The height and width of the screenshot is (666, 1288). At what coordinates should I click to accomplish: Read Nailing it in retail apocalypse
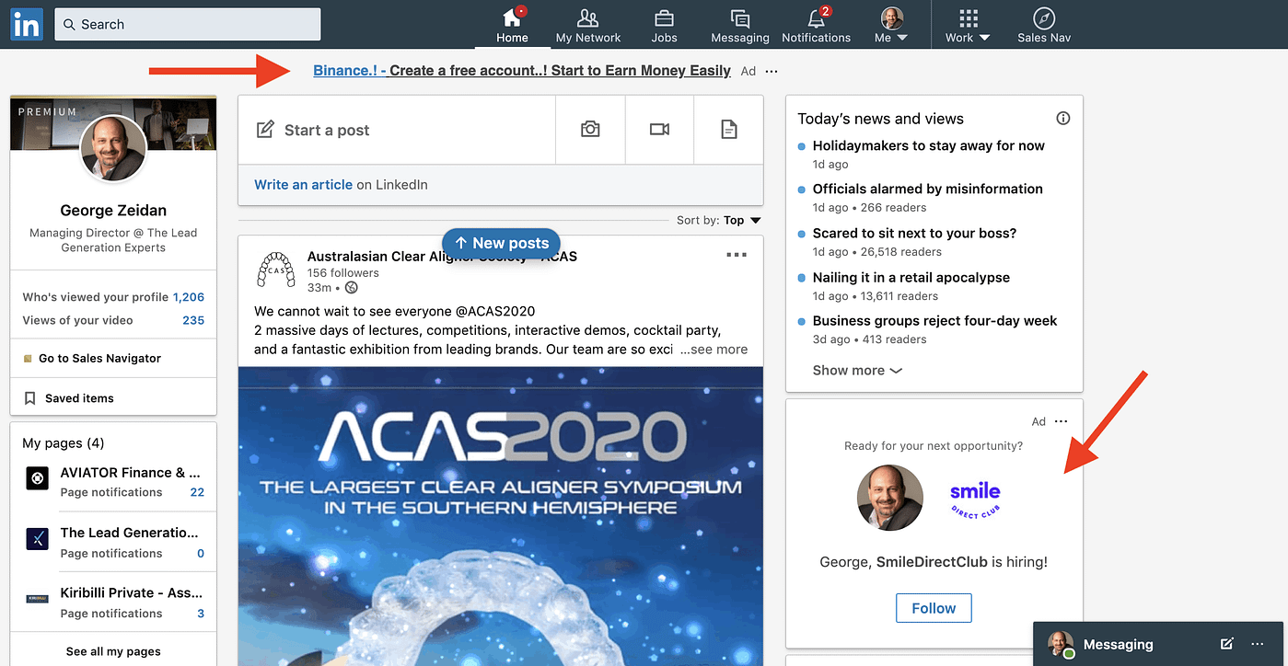coord(911,277)
